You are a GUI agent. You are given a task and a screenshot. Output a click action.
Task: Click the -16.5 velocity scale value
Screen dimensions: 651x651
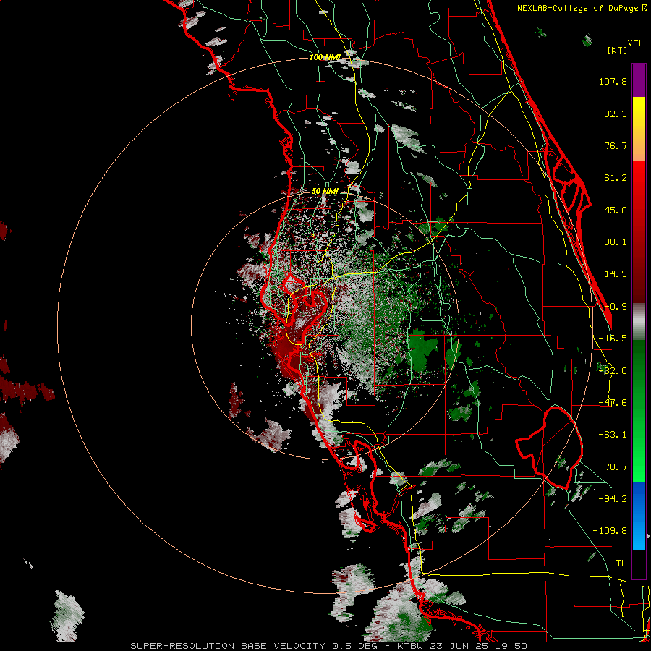coord(613,339)
